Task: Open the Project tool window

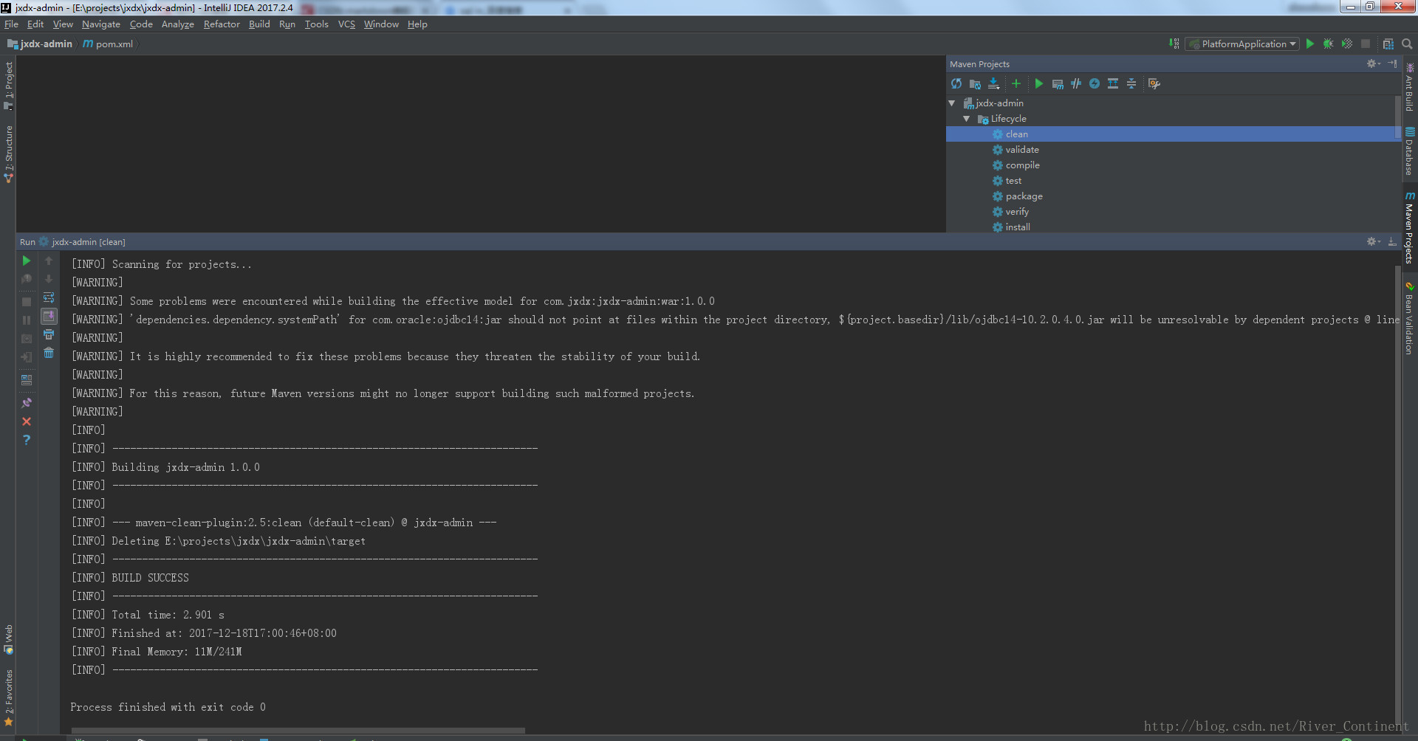Action: (x=9, y=86)
